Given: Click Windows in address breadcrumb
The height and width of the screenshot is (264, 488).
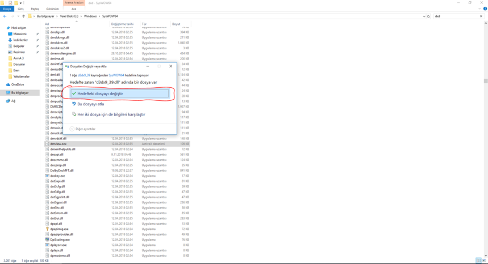Looking at the screenshot, I should tap(90, 16).
